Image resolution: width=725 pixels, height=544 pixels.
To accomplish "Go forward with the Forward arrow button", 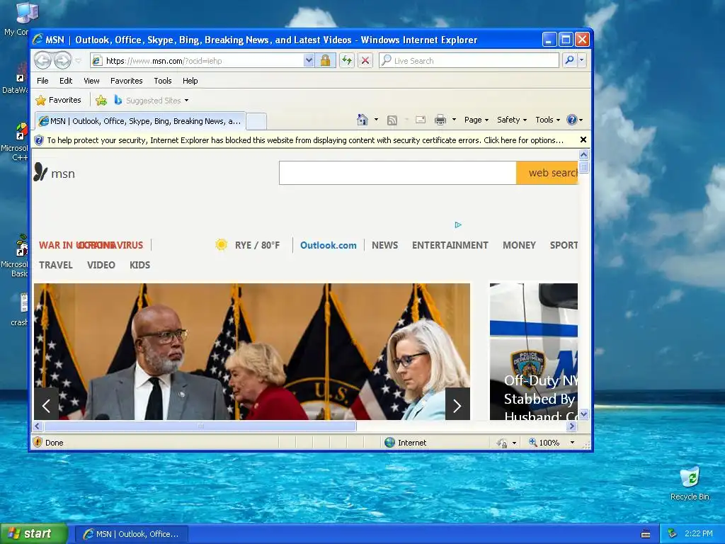I will click(62, 61).
